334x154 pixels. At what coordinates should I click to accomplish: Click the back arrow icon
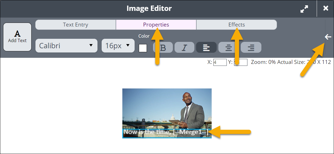pos(328,37)
